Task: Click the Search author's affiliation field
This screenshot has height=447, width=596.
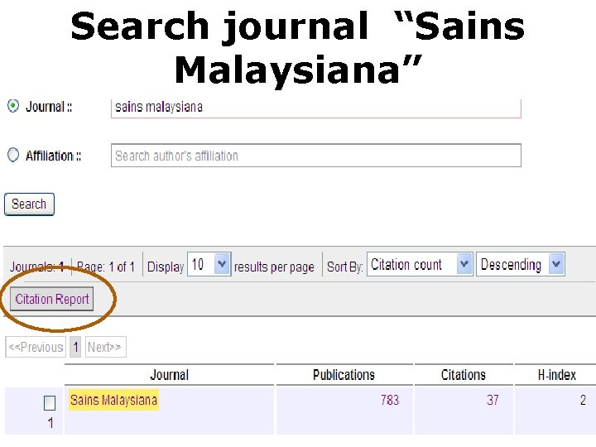Action: click(x=316, y=156)
